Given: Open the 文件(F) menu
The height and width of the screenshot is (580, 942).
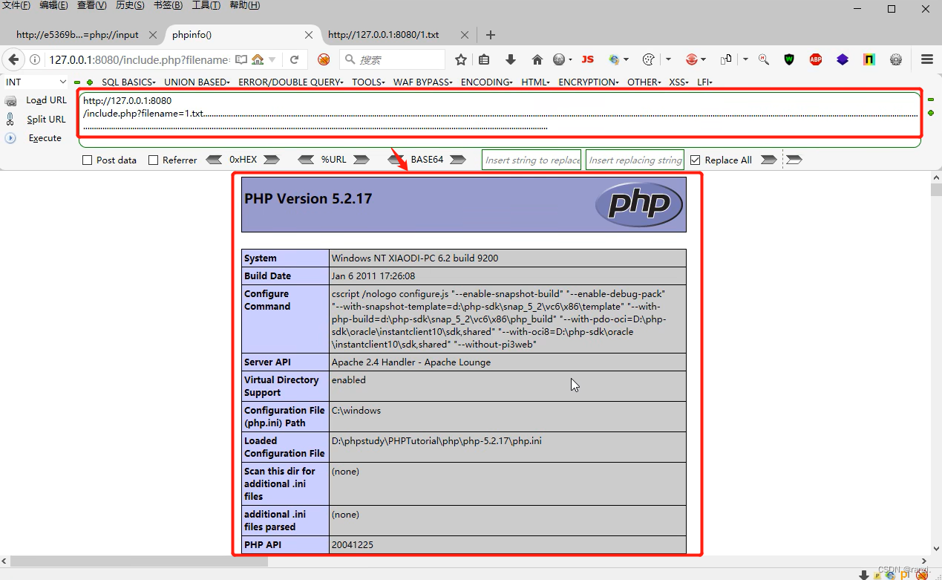Looking at the screenshot, I should coord(16,5).
